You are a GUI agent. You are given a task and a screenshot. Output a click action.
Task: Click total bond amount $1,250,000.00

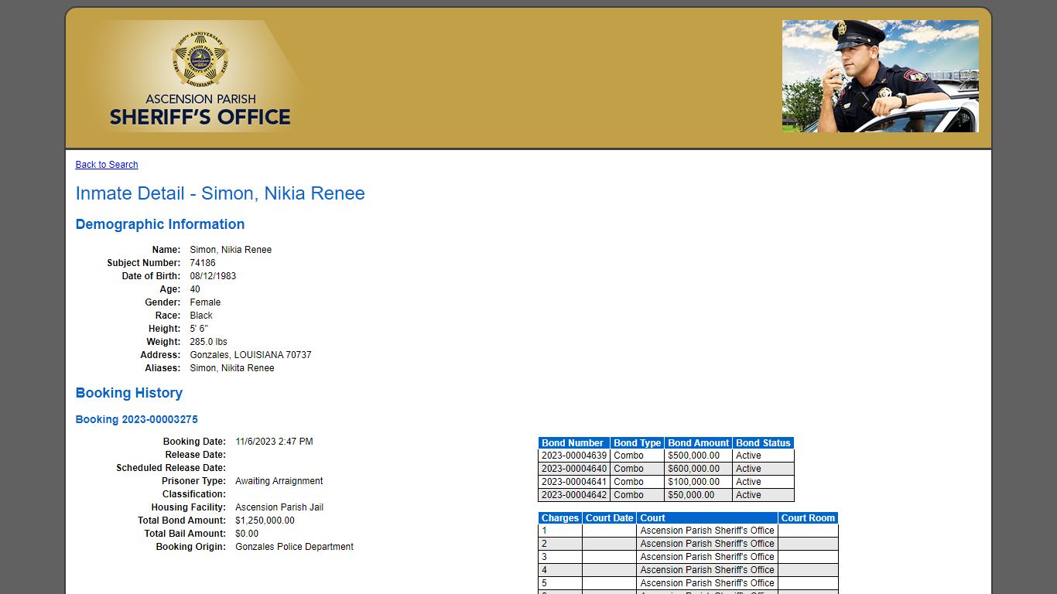(265, 521)
